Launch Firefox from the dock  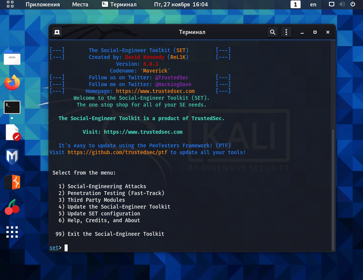click(12, 82)
